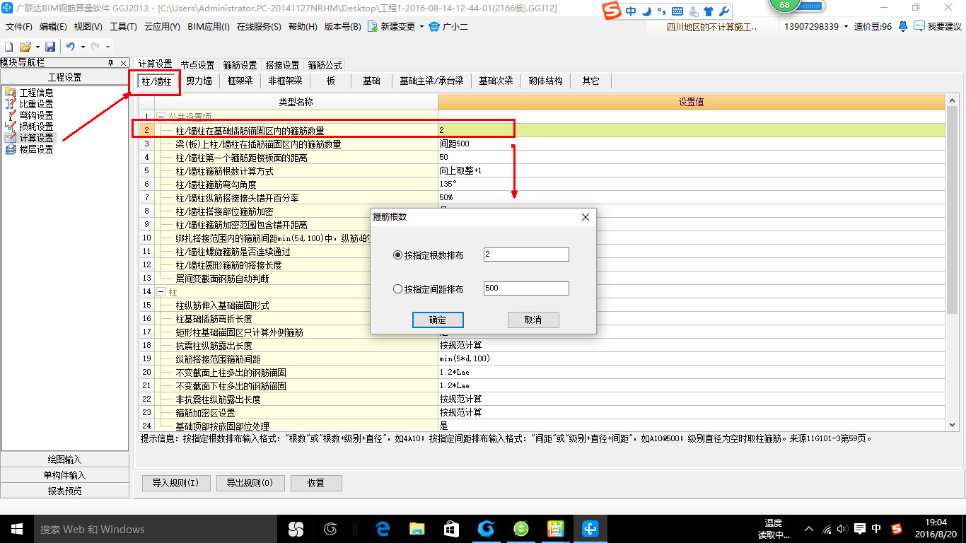Pin the 模块导航栏 panel with the pin icon
This screenshot has width=966, height=543.
coord(110,63)
